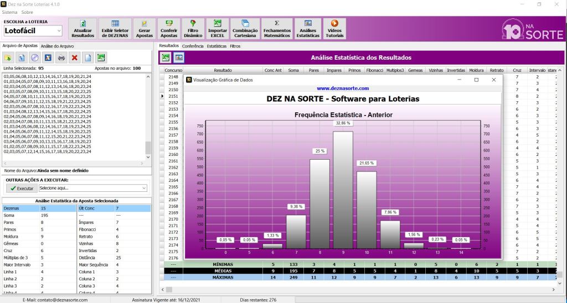Select contest row 2151
The width and height of the screenshot is (567, 303).
(x=173, y=96)
